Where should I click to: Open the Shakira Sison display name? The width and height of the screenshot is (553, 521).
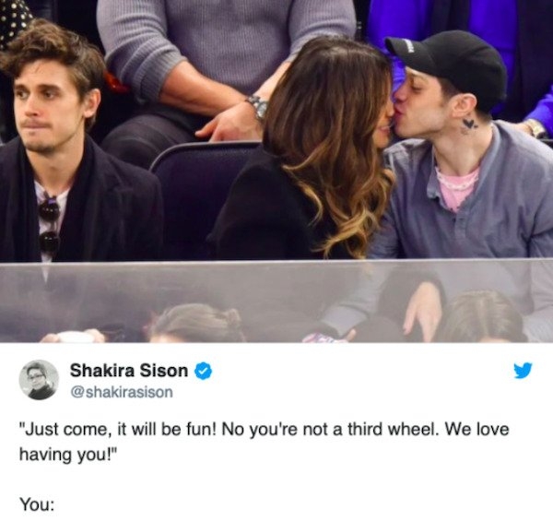click(129, 371)
